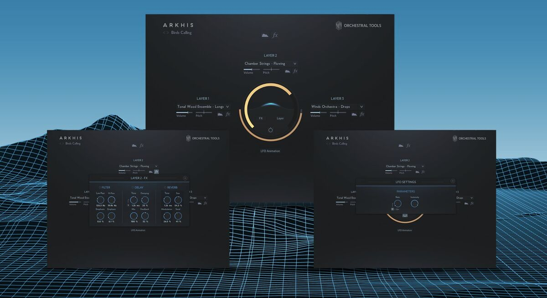Toggle the Reverb effect on
Viewport: 547px width, 298px height.
coord(165,187)
